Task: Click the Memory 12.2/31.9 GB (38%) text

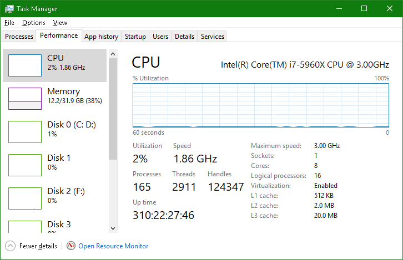Action: click(75, 100)
